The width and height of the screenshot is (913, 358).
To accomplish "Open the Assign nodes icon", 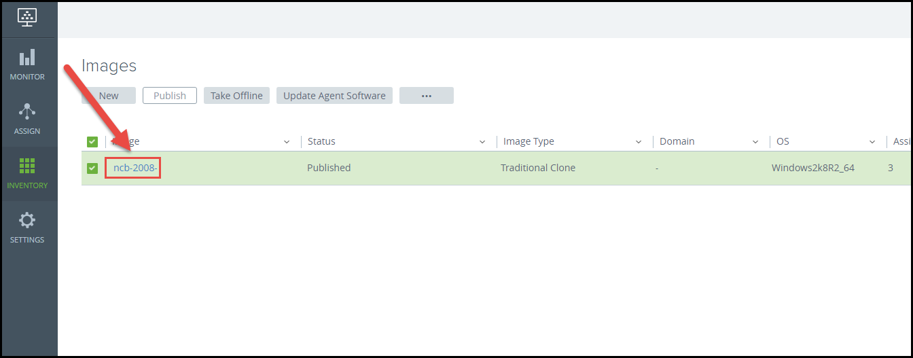I will [27, 112].
